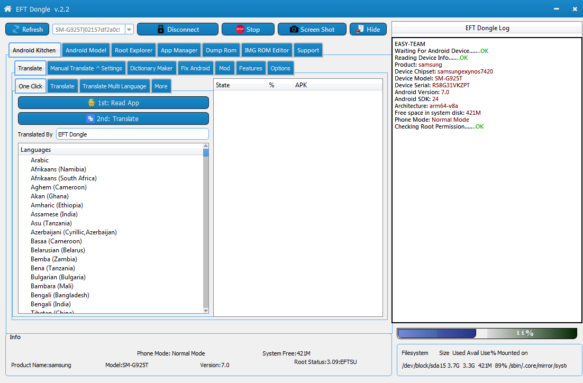583x383 pixels.
Task: Switch to the Android Kitchen tab
Action: point(34,50)
